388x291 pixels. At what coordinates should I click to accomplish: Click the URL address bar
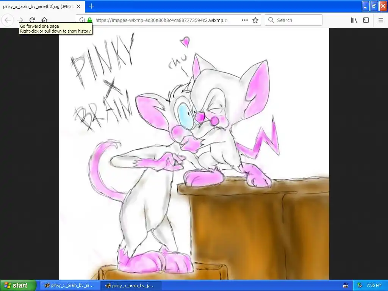pyautogui.click(x=161, y=20)
